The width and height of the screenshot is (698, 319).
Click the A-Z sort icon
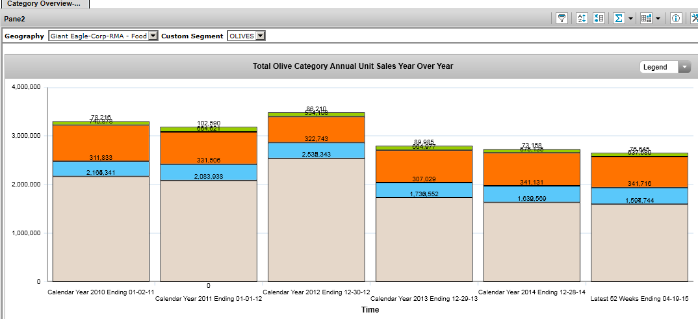click(x=582, y=19)
